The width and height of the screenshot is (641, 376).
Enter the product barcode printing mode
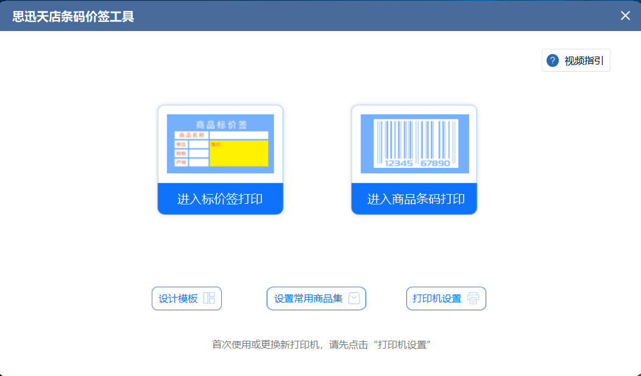(414, 198)
